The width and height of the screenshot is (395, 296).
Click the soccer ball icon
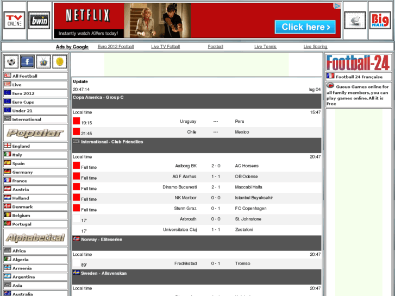click(x=11, y=61)
